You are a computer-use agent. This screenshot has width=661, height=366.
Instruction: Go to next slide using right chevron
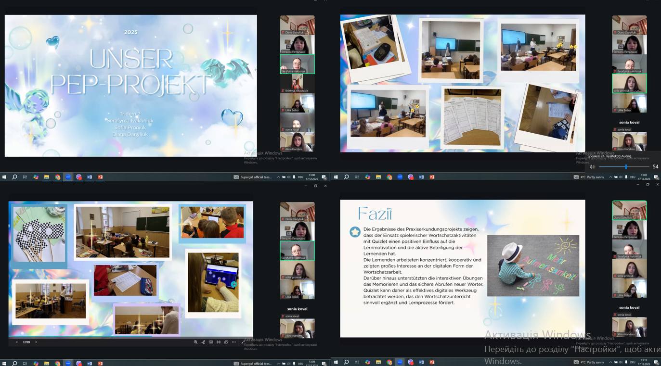(36, 342)
